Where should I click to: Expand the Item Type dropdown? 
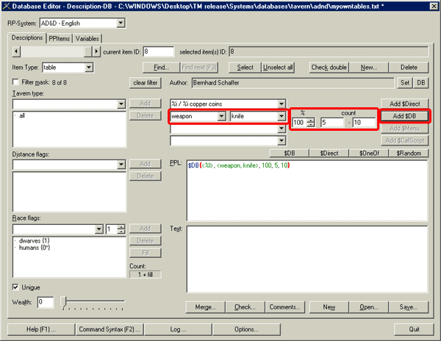click(89, 68)
